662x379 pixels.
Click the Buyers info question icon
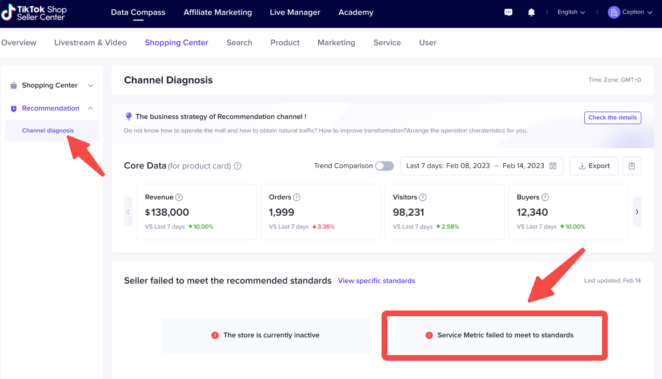point(545,197)
